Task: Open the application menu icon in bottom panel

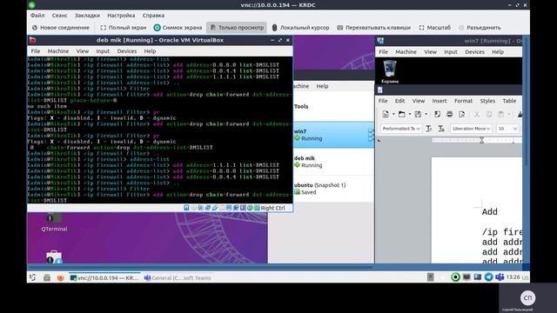Action: click(33, 278)
